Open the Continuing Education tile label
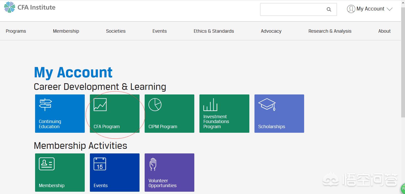This screenshot has height=194, width=405. click(50, 124)
